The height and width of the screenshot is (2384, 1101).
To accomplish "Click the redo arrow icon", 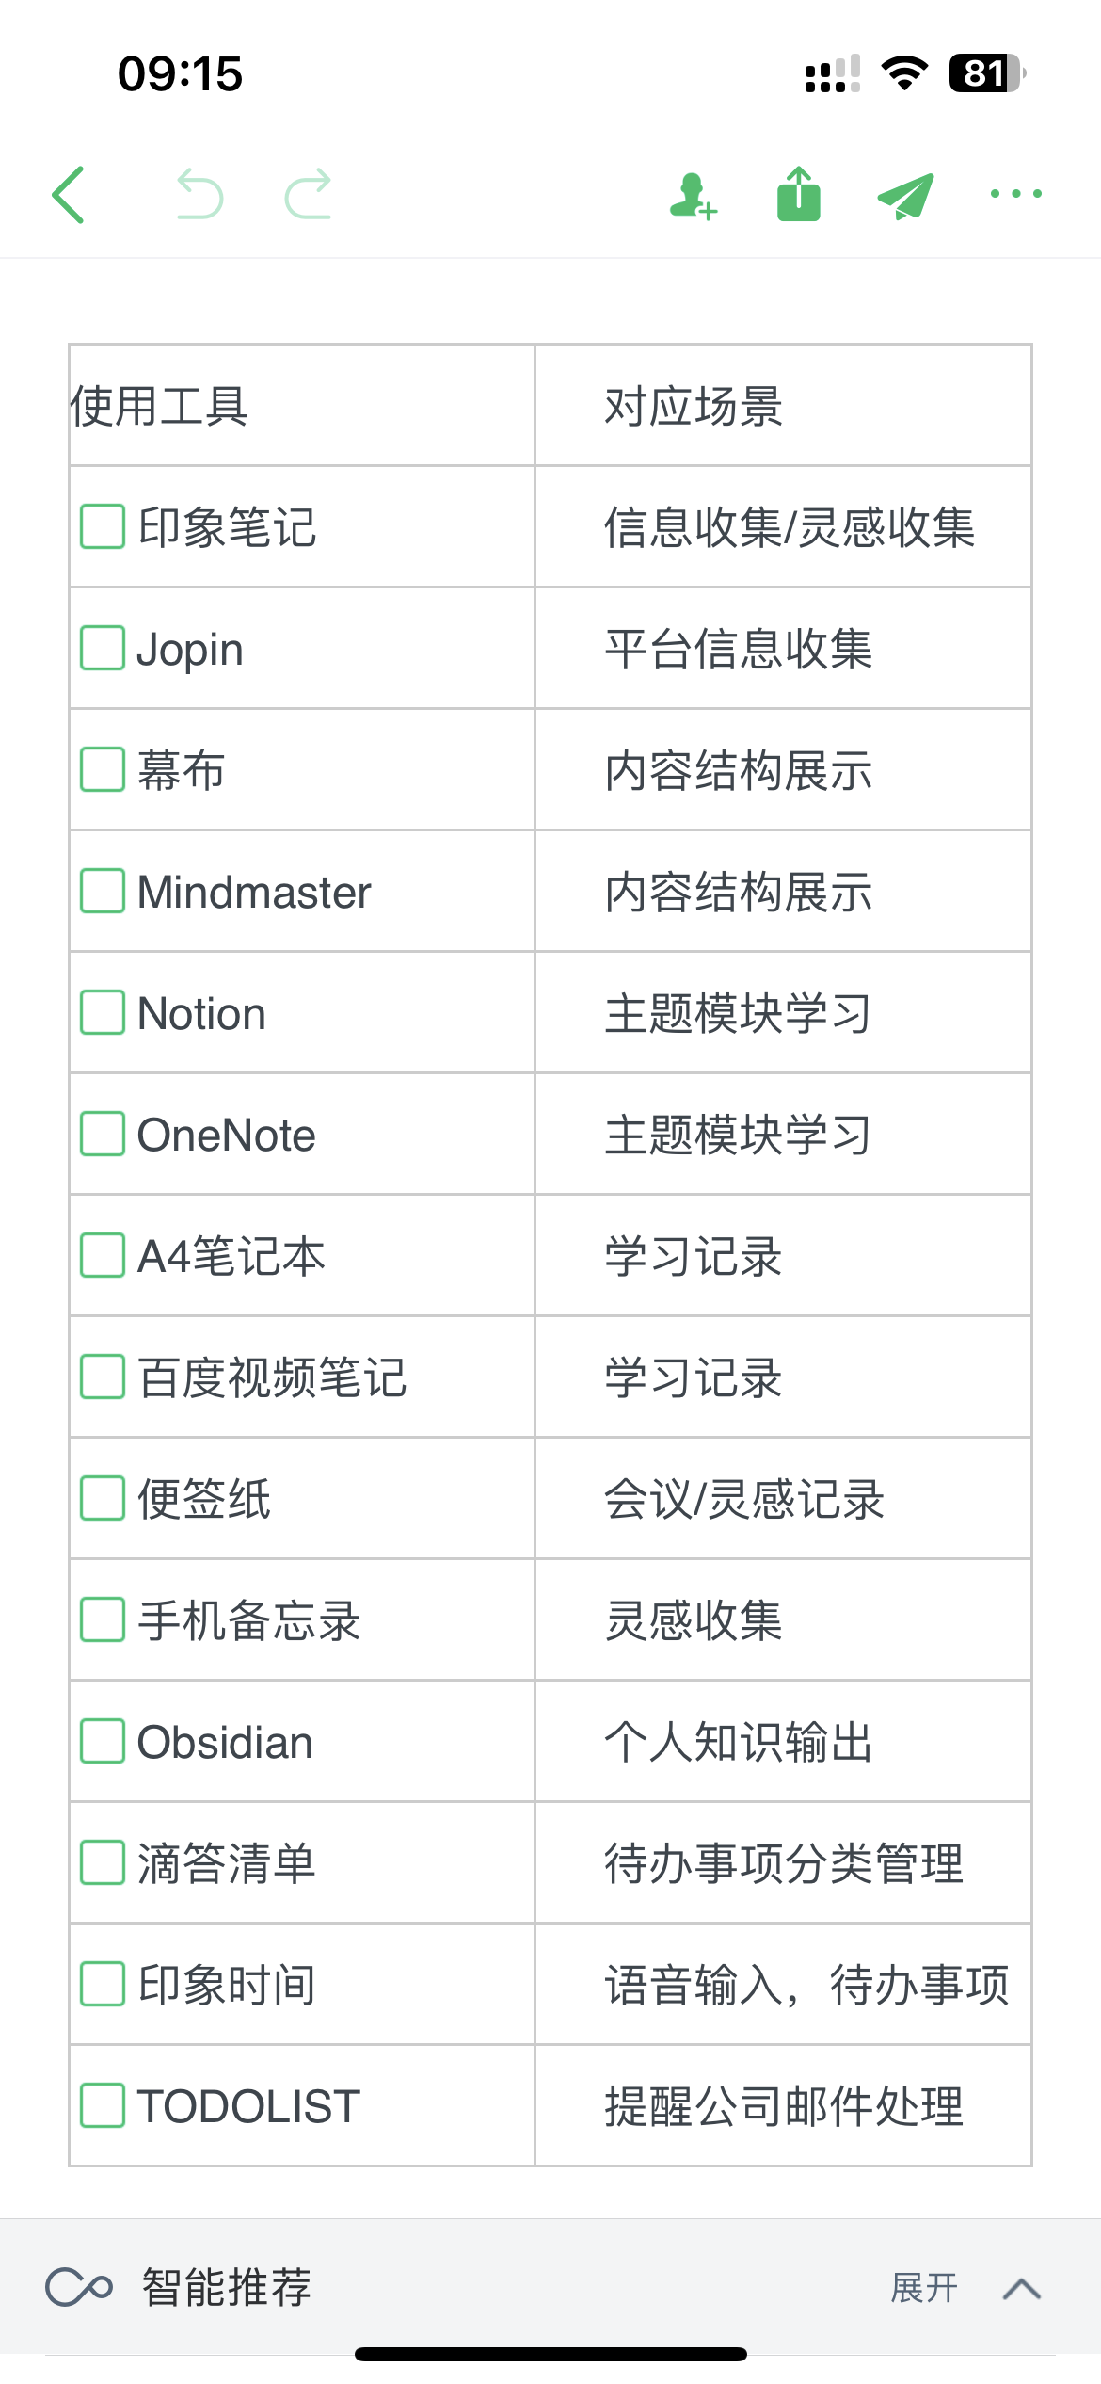I will coord(309,194).
